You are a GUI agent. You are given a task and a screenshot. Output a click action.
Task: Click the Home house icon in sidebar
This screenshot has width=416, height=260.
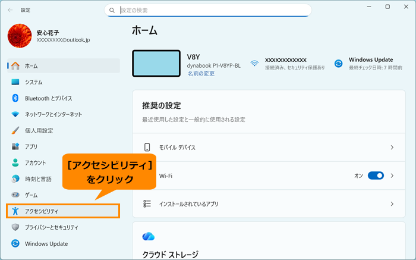(15, 66)
